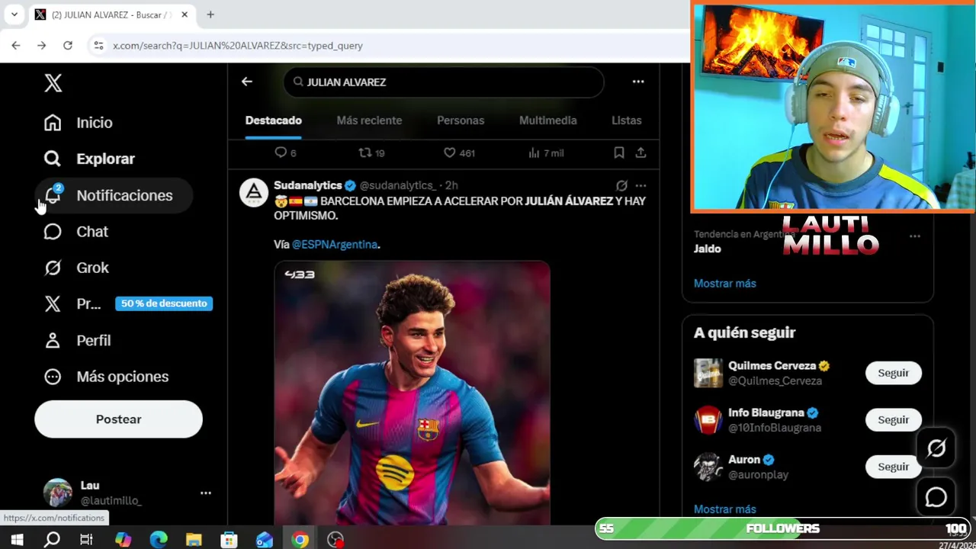Switch to Listas tab

(x=626, y=120)
